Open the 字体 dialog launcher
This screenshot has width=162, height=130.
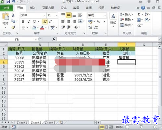(x=57, y=33)
